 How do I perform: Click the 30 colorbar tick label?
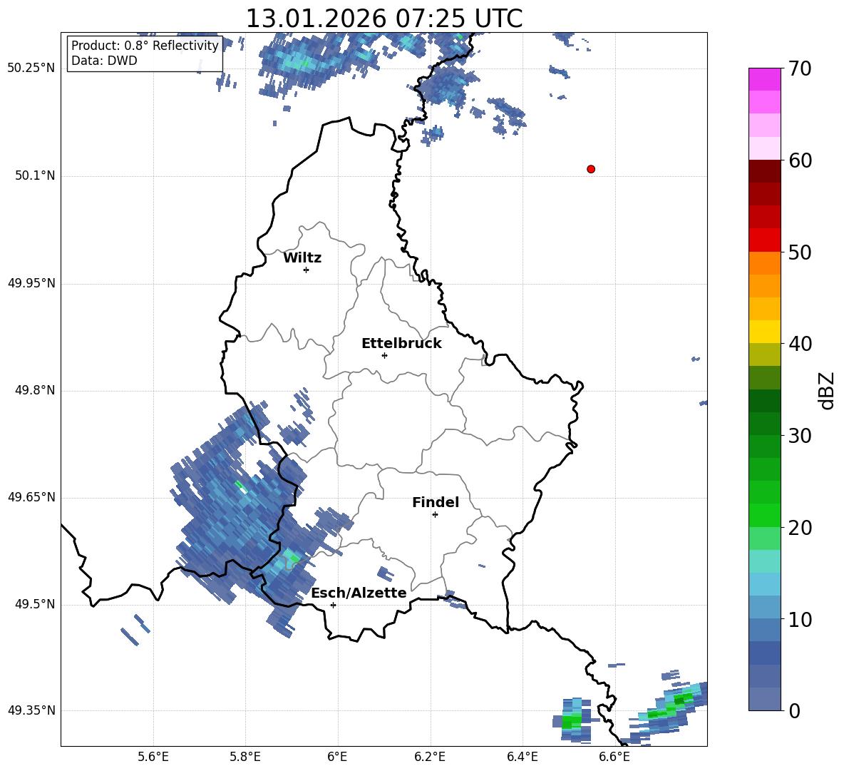[x=800, y=436]
